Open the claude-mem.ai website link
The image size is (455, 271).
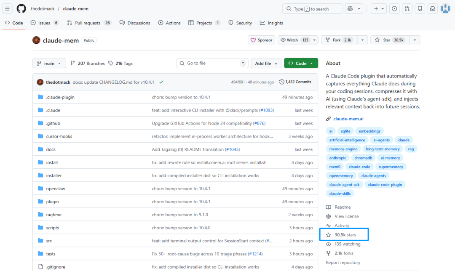tap(348, 119)
